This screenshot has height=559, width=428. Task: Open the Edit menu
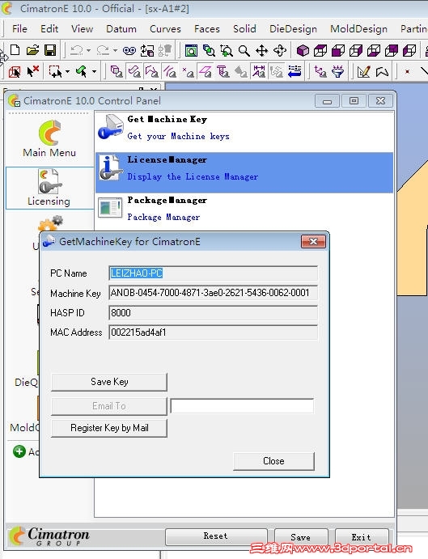[x=49, y=29]
